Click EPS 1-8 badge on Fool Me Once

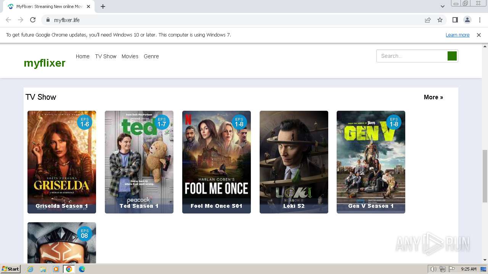click(239, 122)
